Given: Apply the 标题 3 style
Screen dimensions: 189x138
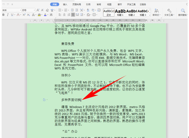Looking at the screenshot, I should pos(143,13).
